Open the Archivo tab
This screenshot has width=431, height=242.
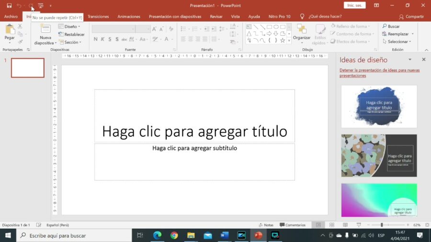[x=11, y=16]
